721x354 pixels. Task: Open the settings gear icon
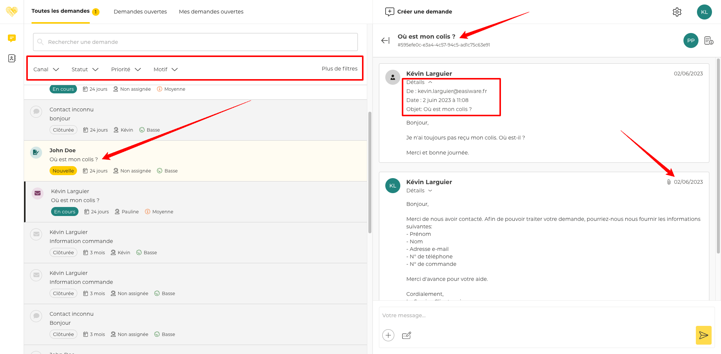[677, 12]
